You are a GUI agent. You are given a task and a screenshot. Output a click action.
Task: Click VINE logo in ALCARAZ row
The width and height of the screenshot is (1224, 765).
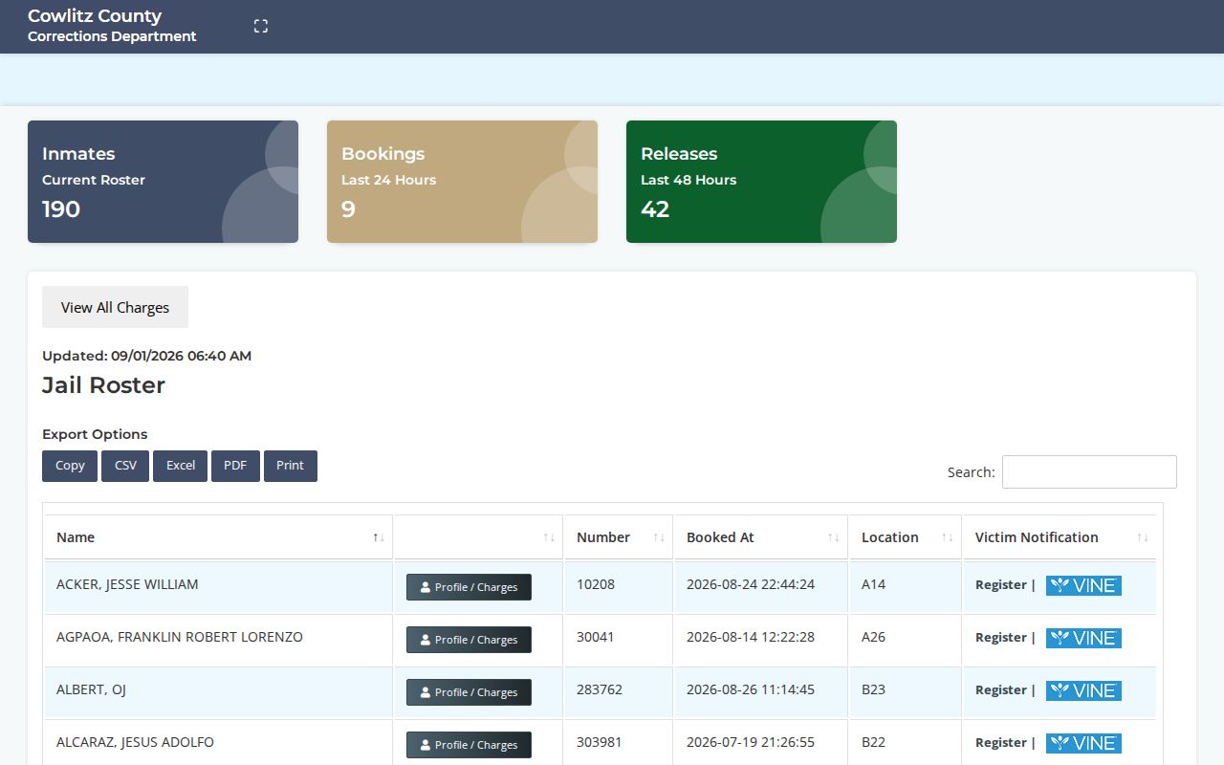click(1083, 743)
